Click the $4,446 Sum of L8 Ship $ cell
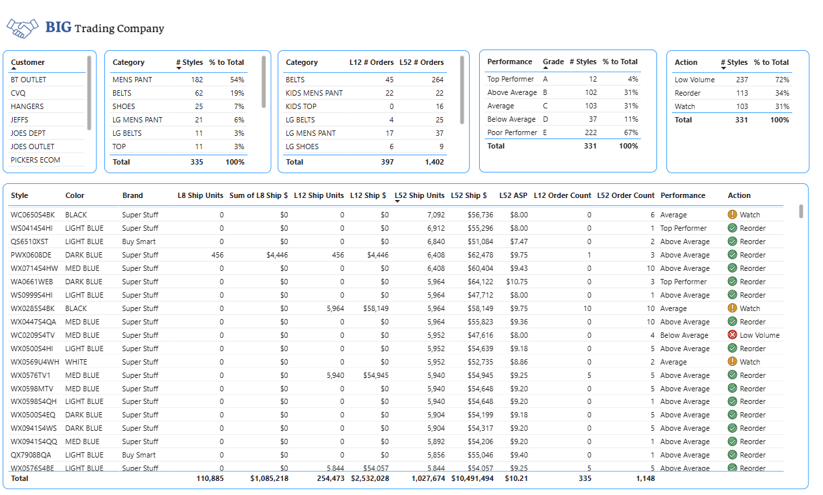This screenshot has height=495, width=823. tap(277, 255)
